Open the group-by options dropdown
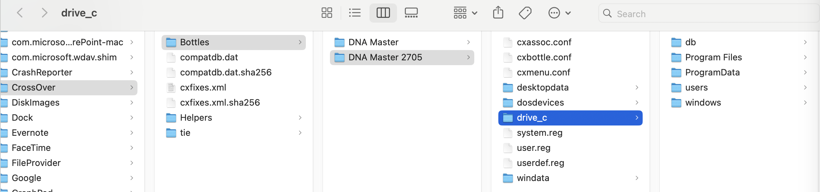Image resolution: width=820 pixels, height=192 pixels. (465, 13)
